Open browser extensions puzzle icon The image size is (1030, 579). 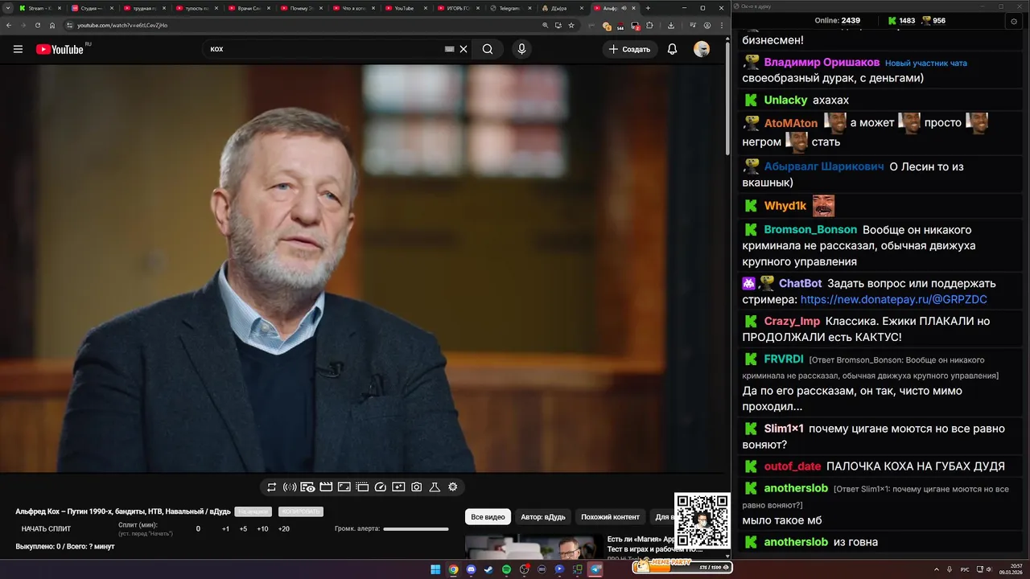click(649, 25)
